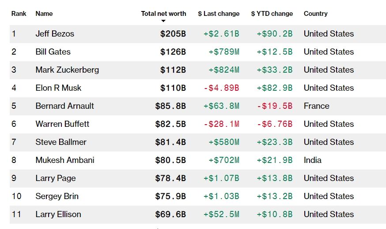Click France in Bernard Arnault's row
Screen dimensions: 386x229
[316, 106]
